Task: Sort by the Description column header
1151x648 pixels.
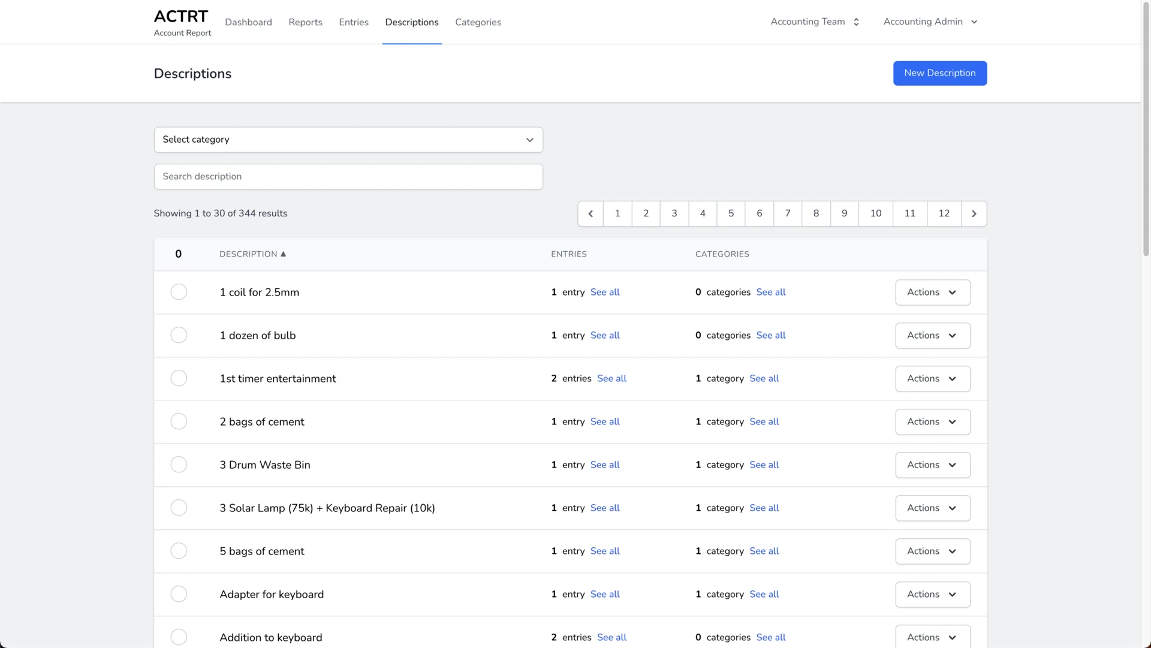Action: [x=252, y=254]
